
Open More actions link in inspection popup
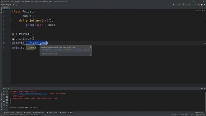[x=79, y=50]
